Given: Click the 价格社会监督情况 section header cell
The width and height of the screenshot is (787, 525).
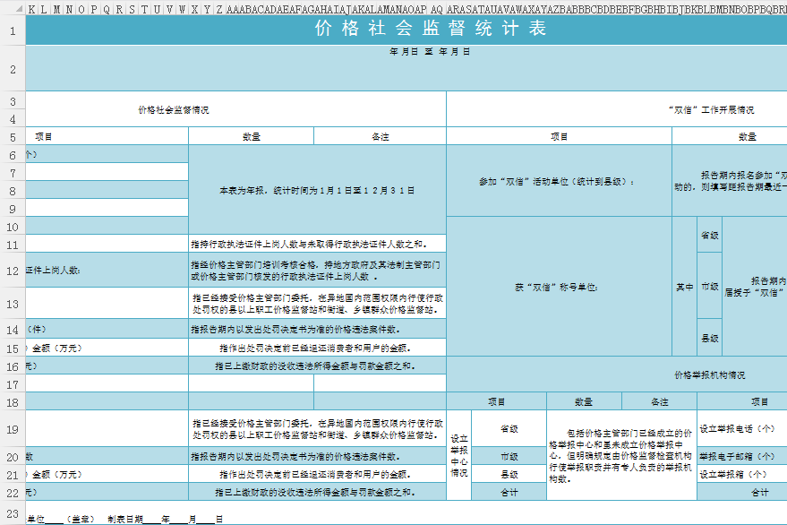Looking at the screenshot, I should pyautogui.click(x=174, y=109).
